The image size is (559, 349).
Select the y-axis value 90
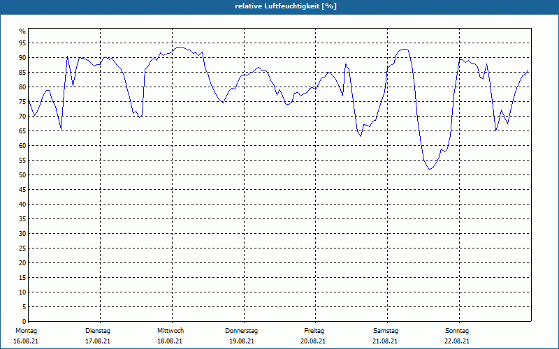tap(22, 58)
